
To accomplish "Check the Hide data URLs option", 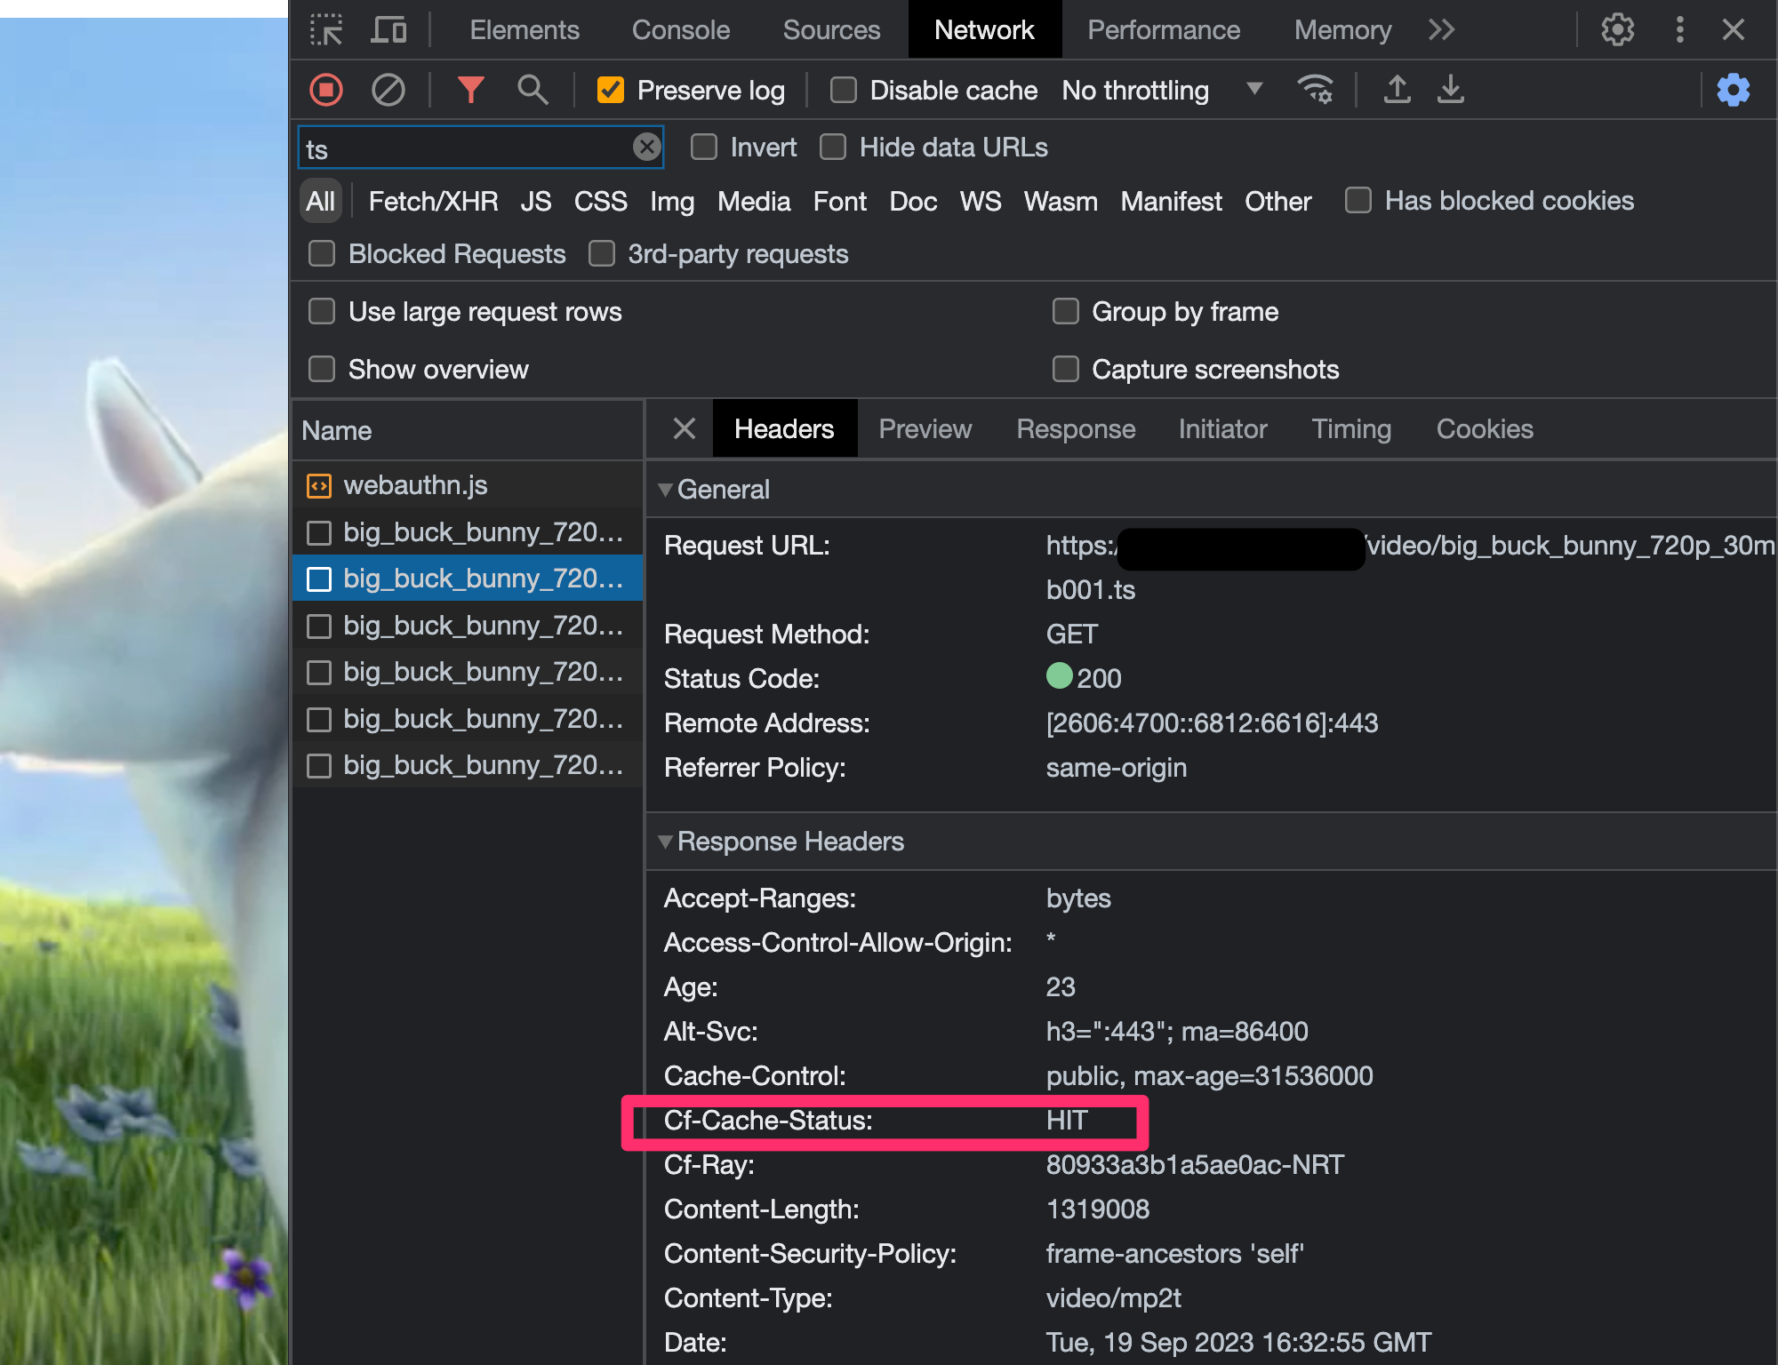I will pyautogui.click(x=833, y=148).
